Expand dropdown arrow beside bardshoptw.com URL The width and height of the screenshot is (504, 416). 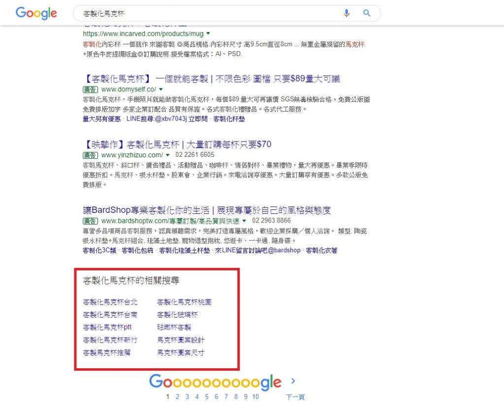(244, 221)
